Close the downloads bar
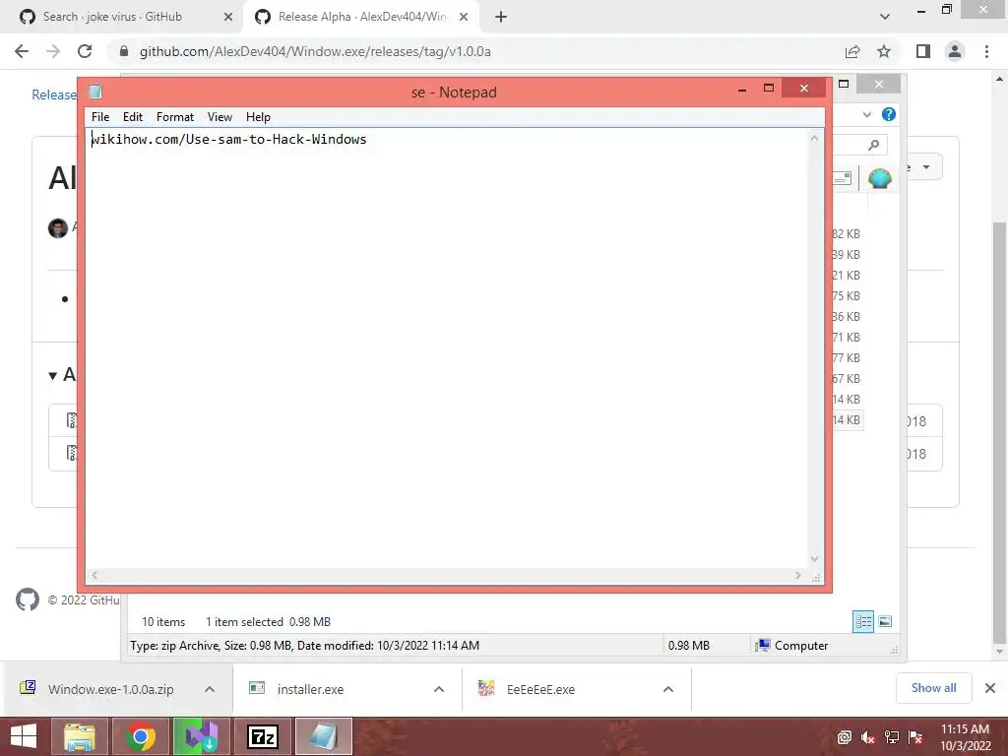 coord(990,688)
